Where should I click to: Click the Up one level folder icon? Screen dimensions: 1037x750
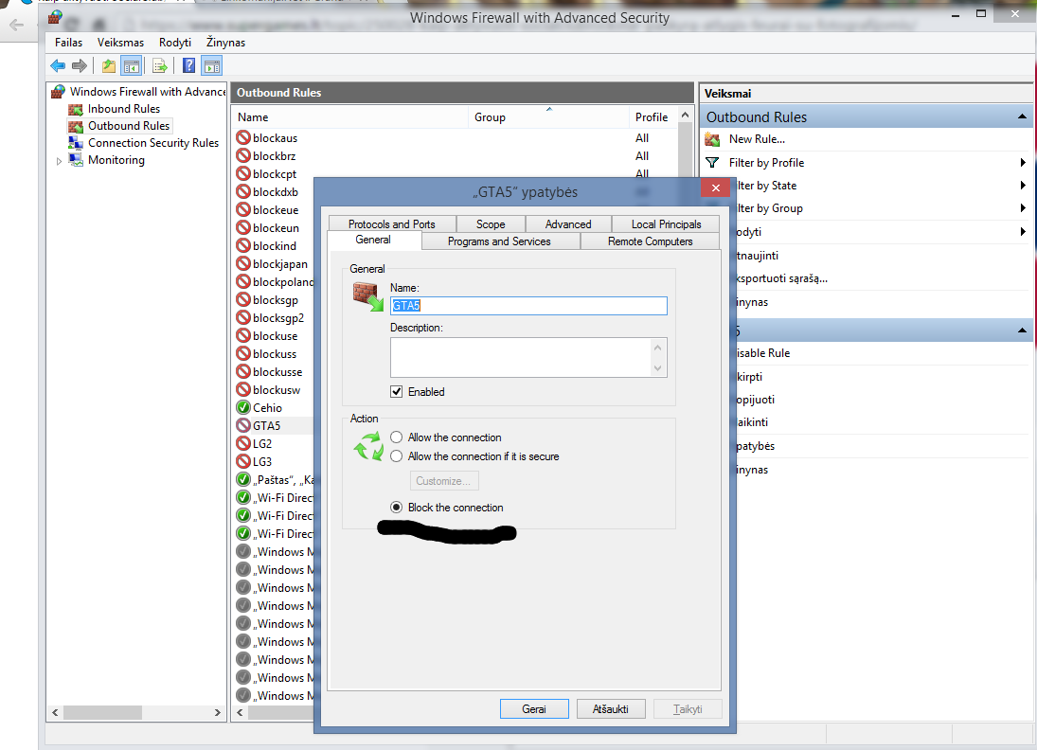point(109,65)
